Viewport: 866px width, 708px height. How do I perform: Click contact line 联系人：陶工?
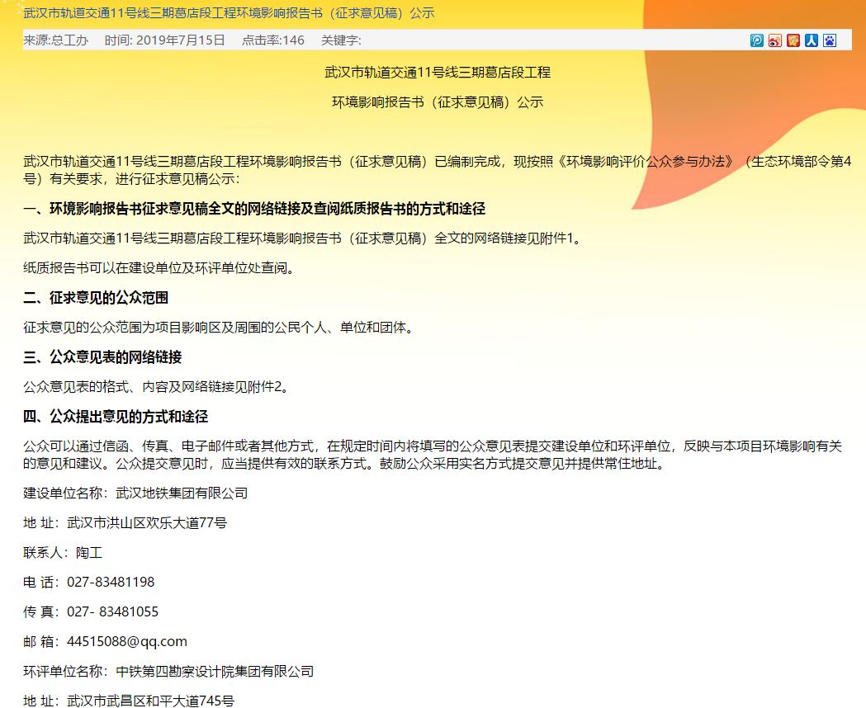(63, 553)
